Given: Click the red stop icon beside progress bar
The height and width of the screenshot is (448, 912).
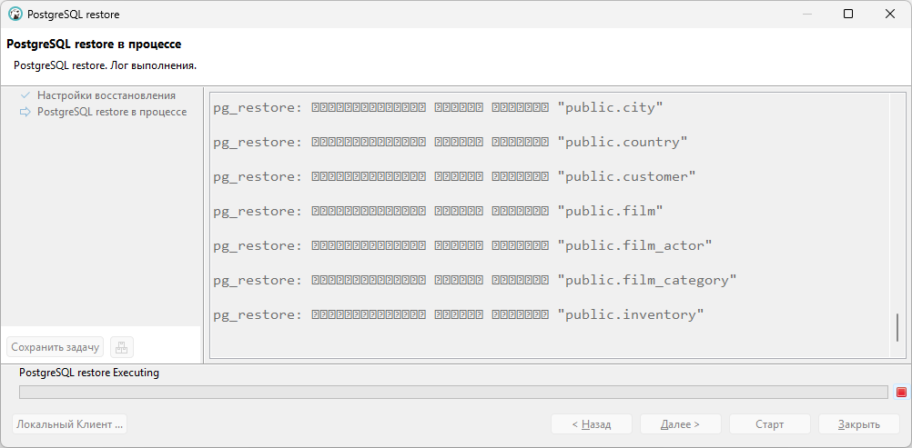Looking at the screenshot, I should pos(901,393).
